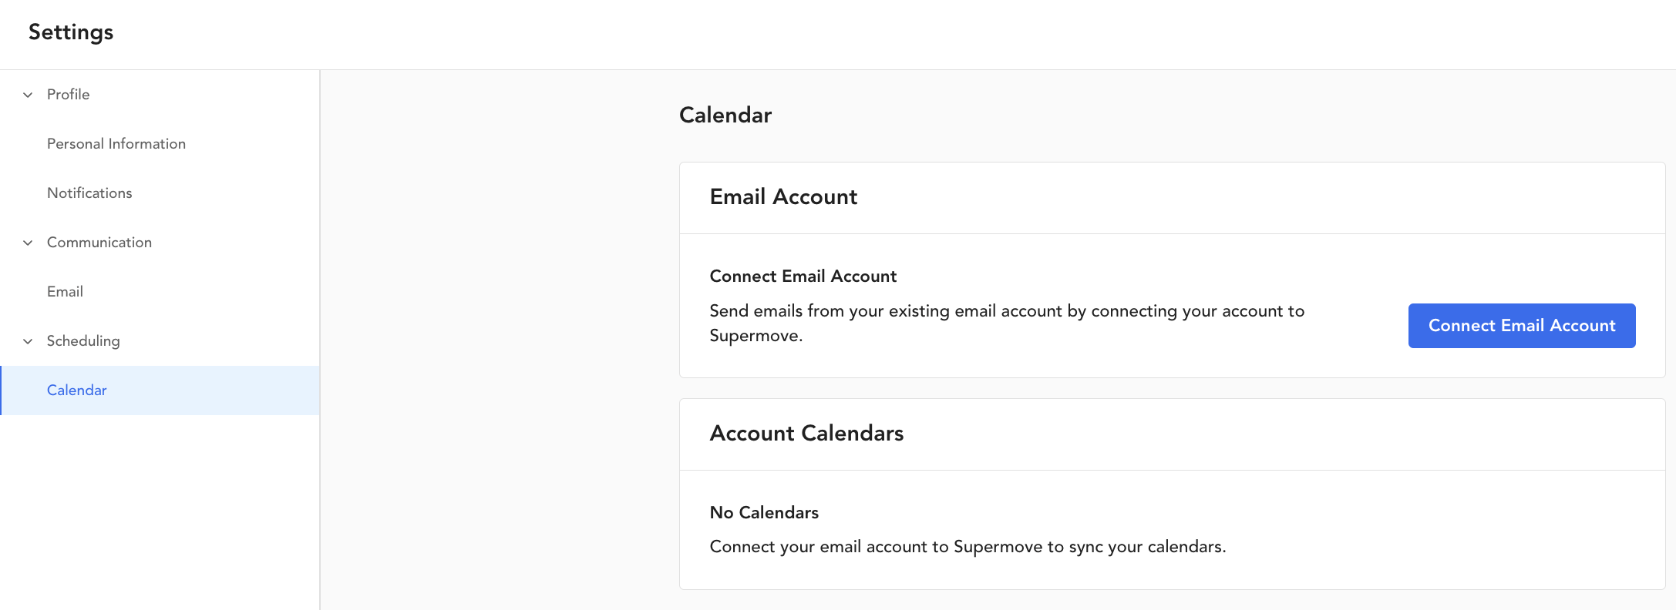Click the Calendar page heading

pos(725,115)
